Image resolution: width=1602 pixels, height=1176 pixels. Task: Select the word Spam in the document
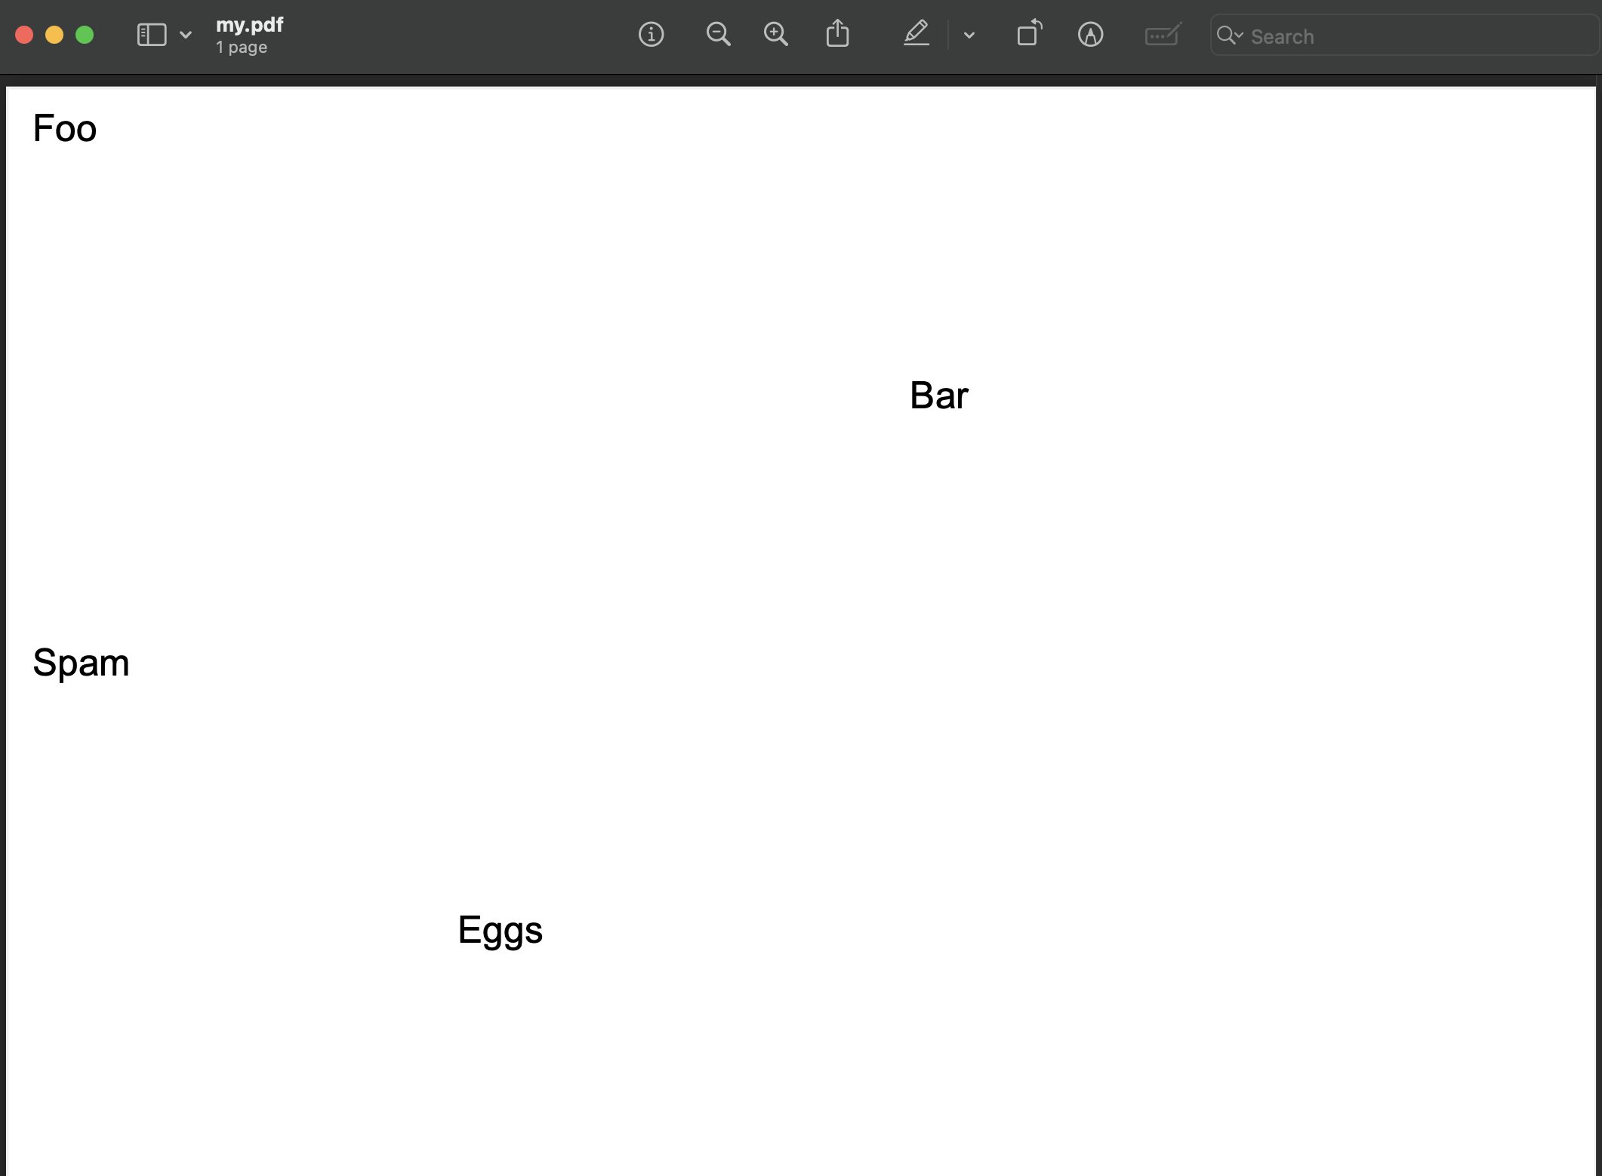point(81,663)
